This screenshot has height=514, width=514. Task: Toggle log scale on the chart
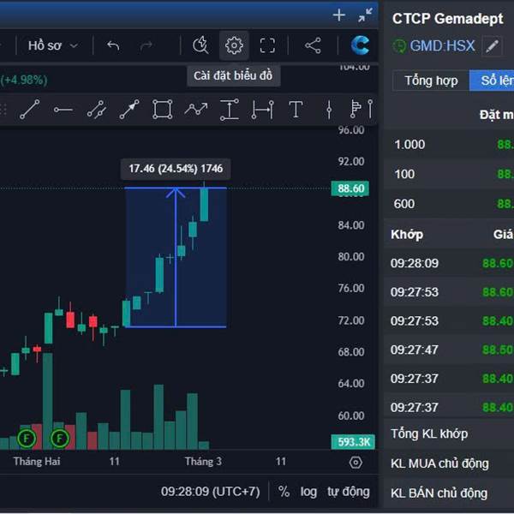[x=308, y=492]
